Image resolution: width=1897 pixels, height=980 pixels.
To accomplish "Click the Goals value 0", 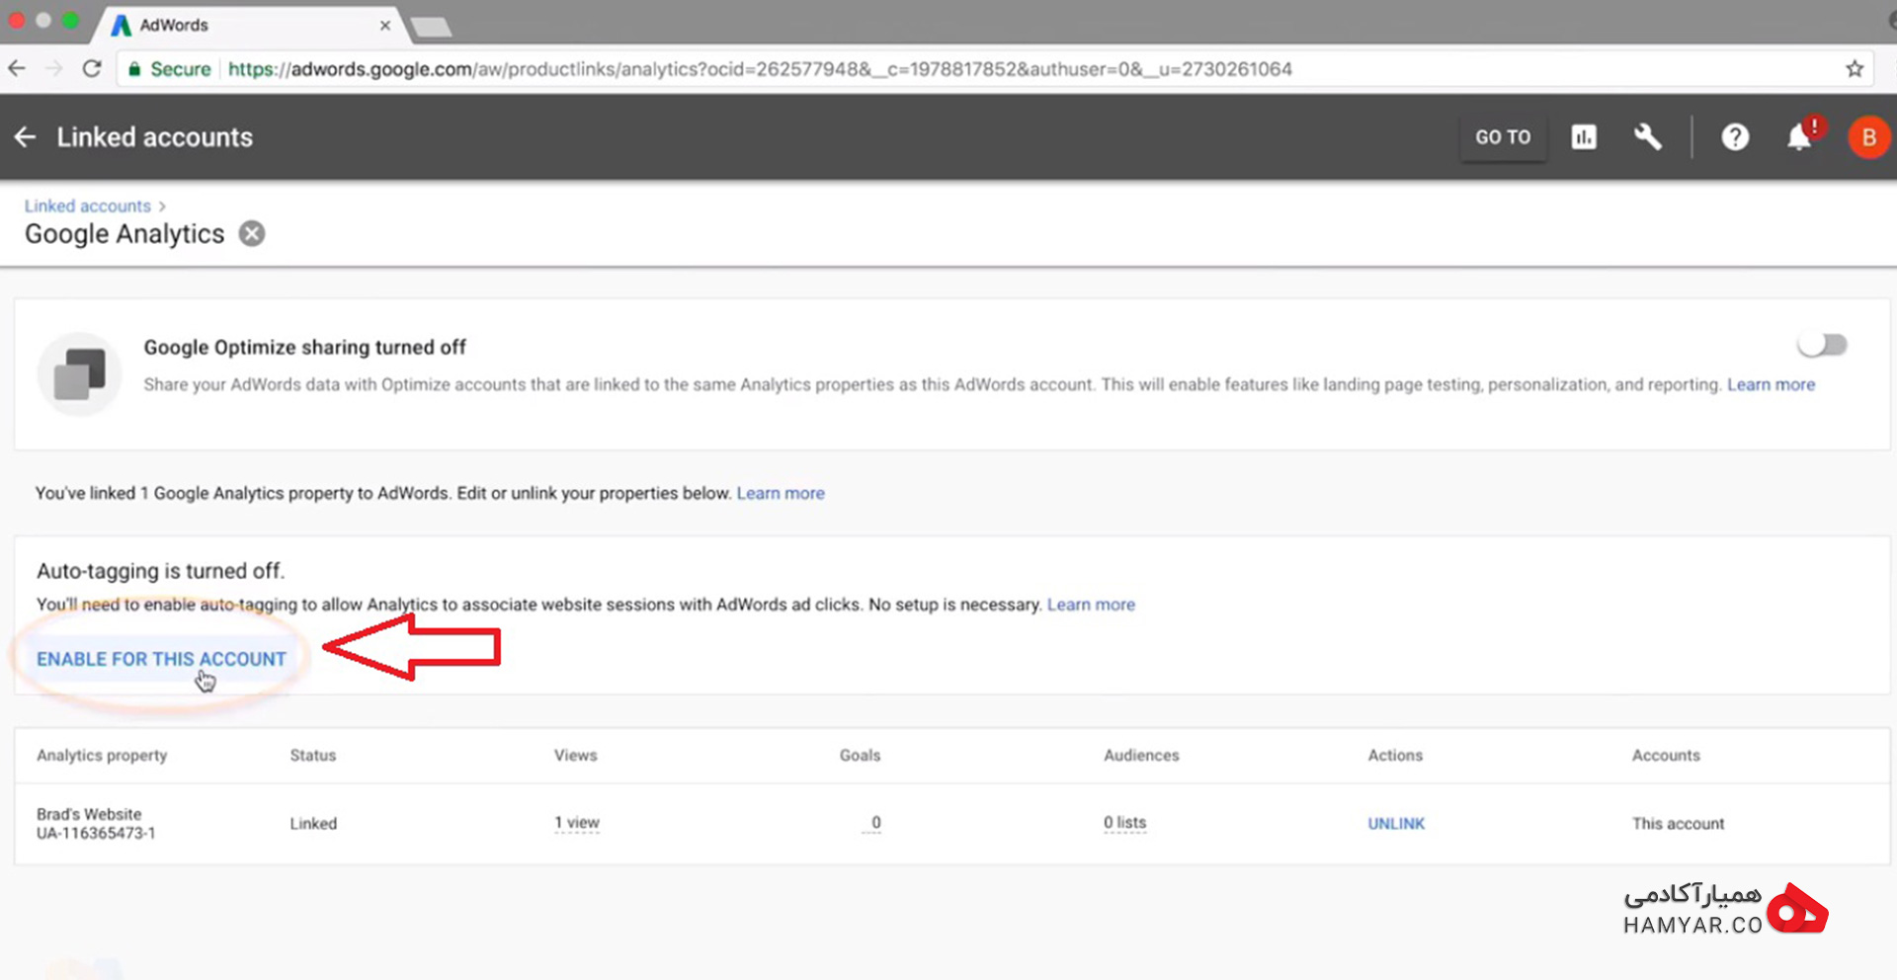I will coord(874,823).
